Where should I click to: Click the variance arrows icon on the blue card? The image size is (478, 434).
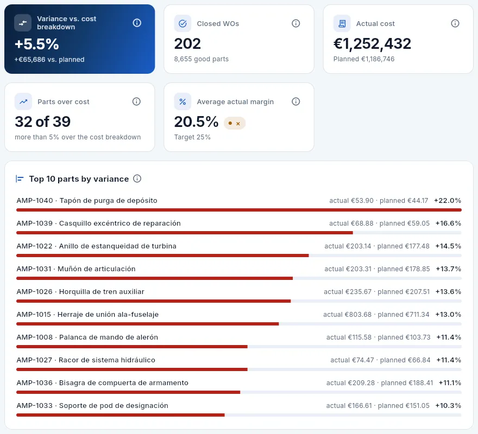click(x=23, y=23)
